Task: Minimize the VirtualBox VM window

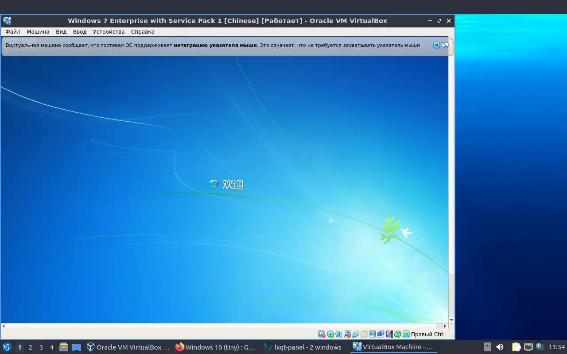Action: pos(430,21)
